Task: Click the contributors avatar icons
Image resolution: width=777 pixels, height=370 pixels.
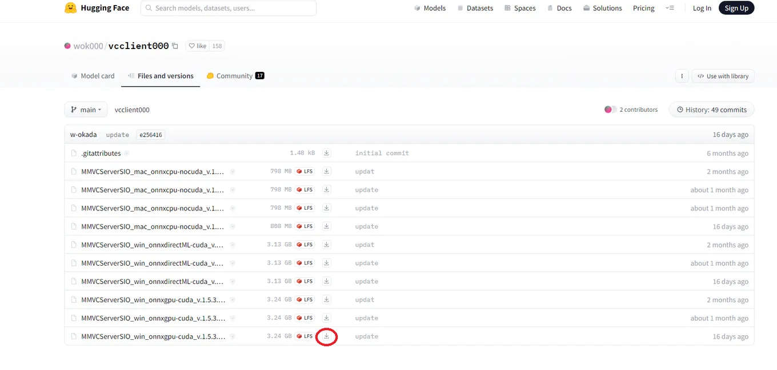Action: [x=610, y=109]
